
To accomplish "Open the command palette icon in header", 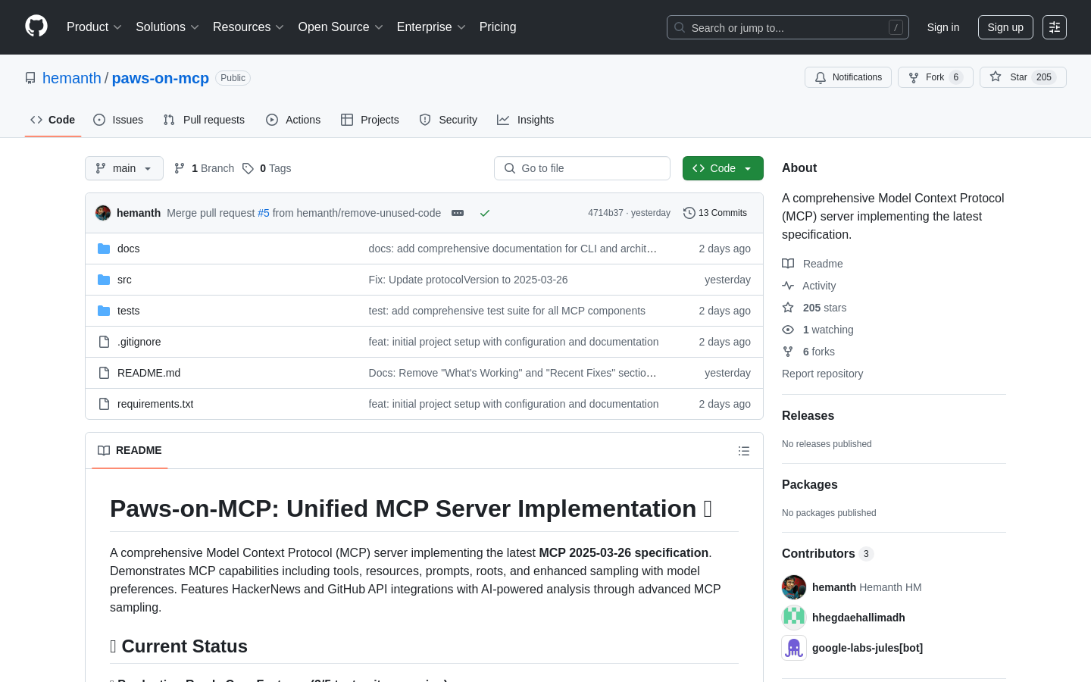I will point(1055,27).
